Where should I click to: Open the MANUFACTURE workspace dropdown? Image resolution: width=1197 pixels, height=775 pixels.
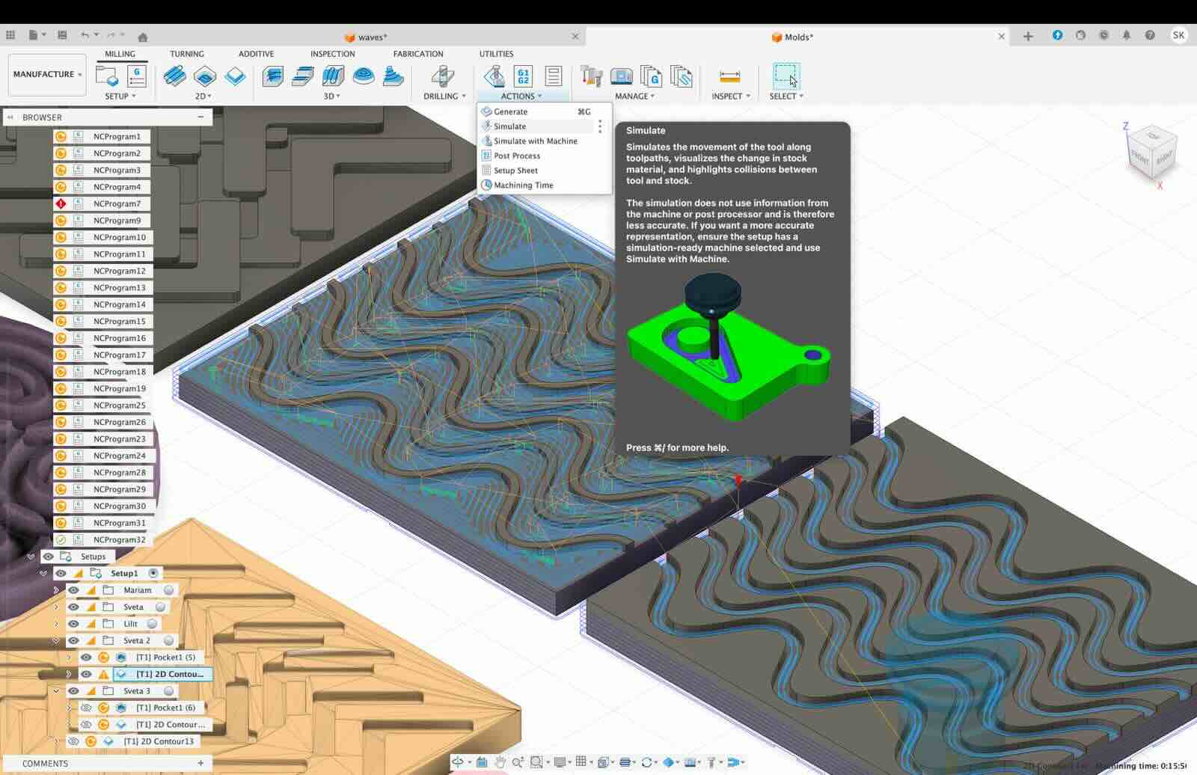tap(46, 74)
